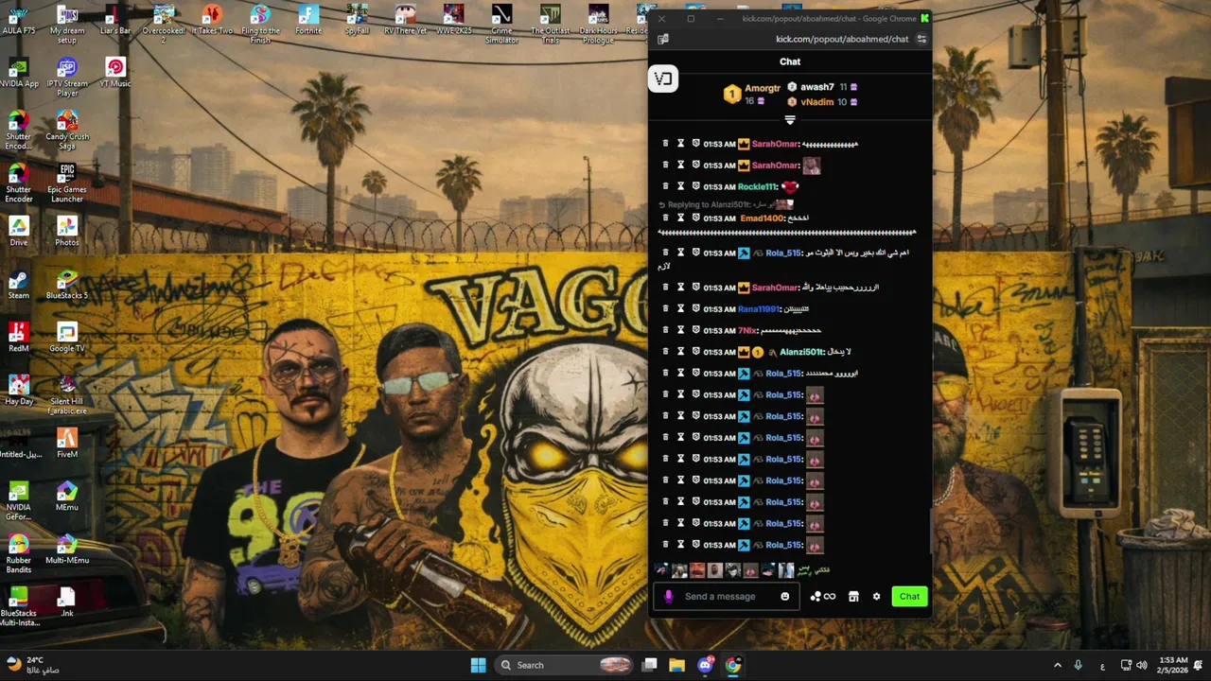
Task: Launch the Silent Hill f arabic.exe icon
Action: pyautogui.click(x=66, y=395)
